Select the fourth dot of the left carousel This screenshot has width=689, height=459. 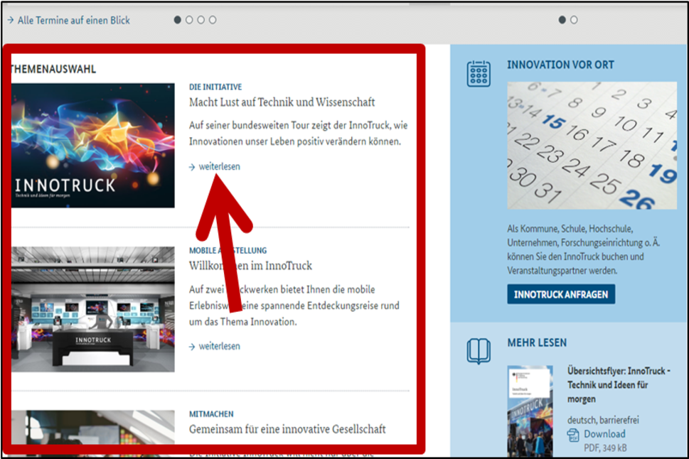pos(213,20)
